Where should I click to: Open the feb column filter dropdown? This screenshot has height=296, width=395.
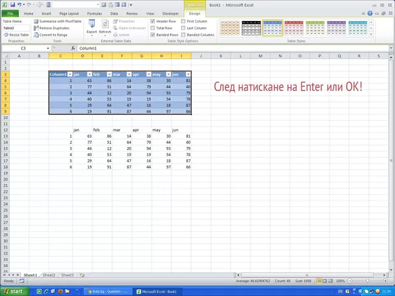pos(108,74)
